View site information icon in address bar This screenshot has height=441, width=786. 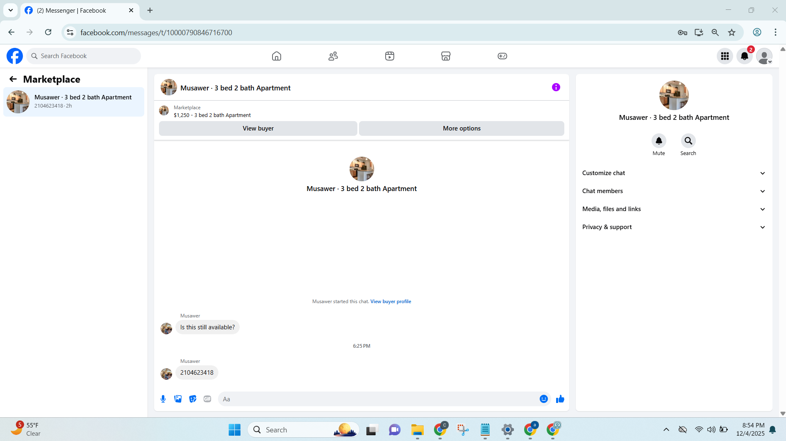(70, 32)
